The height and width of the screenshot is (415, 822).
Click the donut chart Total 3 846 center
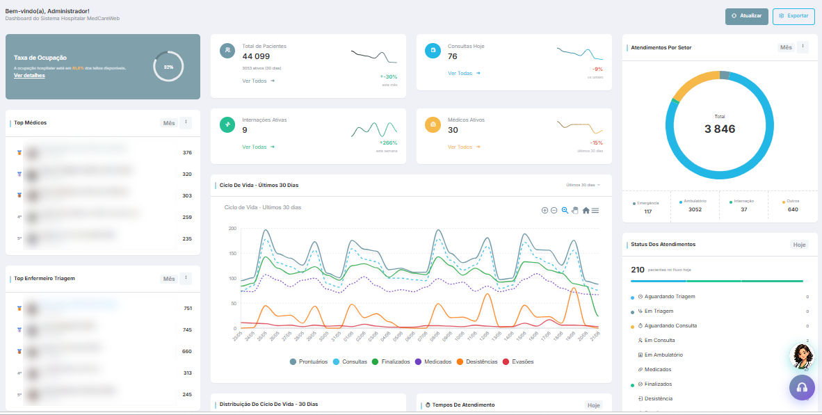(720, 125)
